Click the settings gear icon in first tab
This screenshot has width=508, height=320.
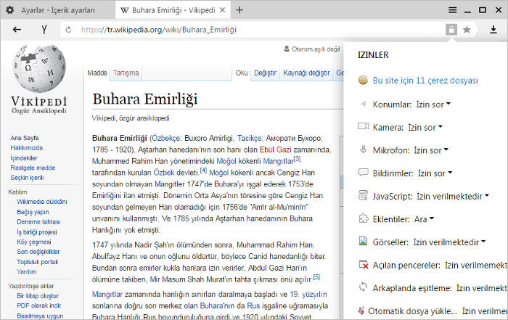[x=10, y=10]
